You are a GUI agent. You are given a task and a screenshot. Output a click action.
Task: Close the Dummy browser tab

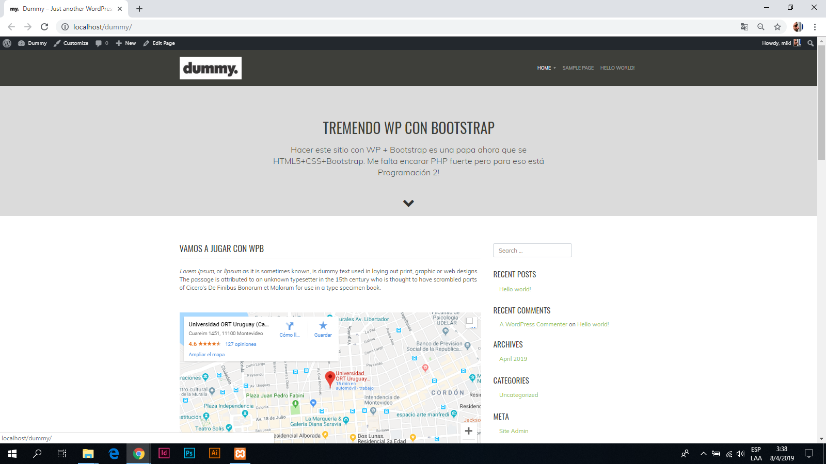[120, 9]
